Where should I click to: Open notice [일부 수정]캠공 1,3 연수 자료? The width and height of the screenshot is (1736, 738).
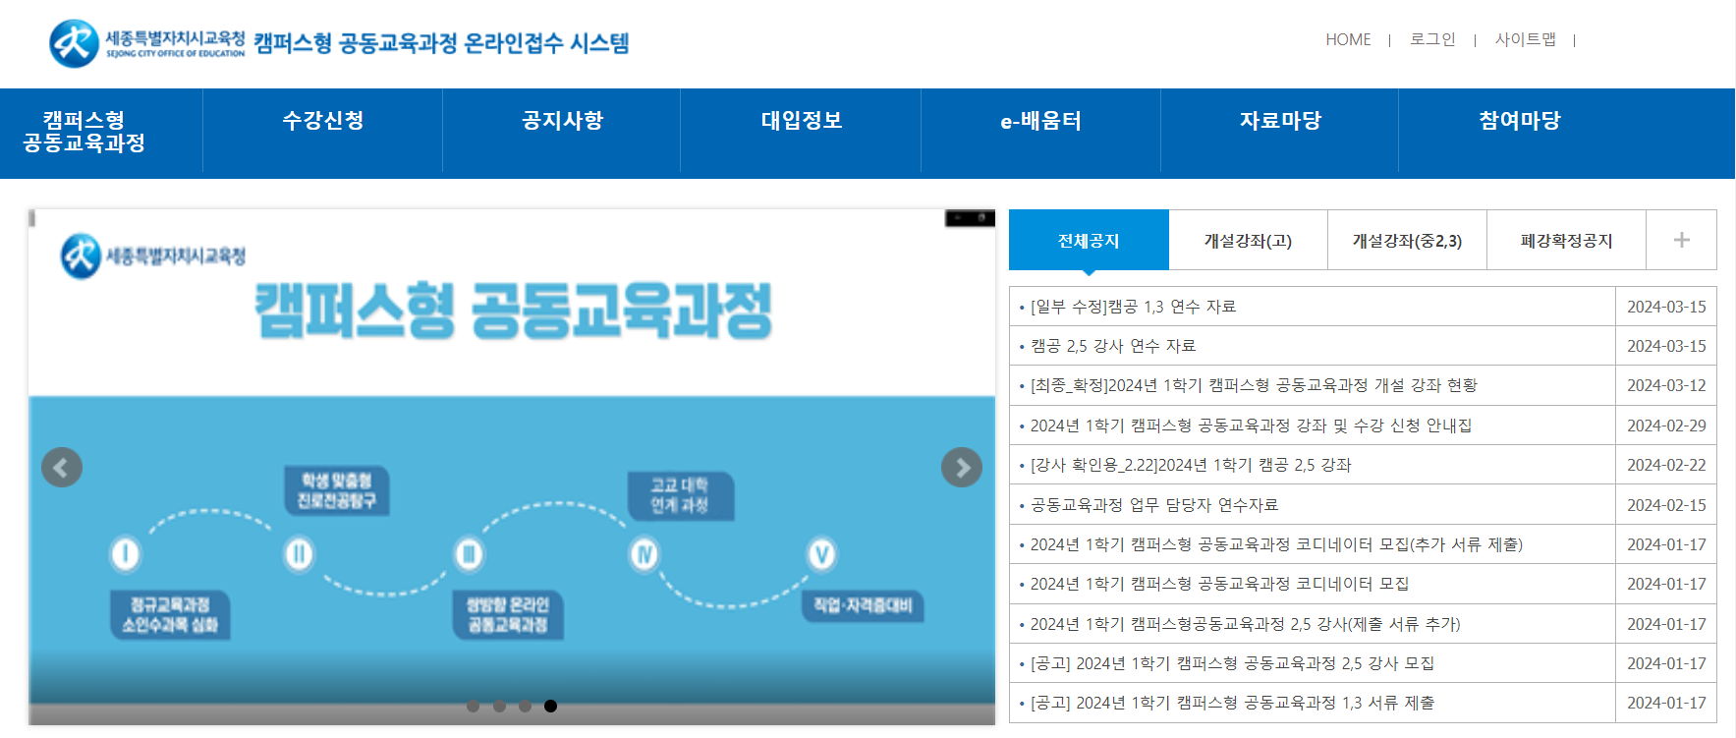tap(1133, 307)
